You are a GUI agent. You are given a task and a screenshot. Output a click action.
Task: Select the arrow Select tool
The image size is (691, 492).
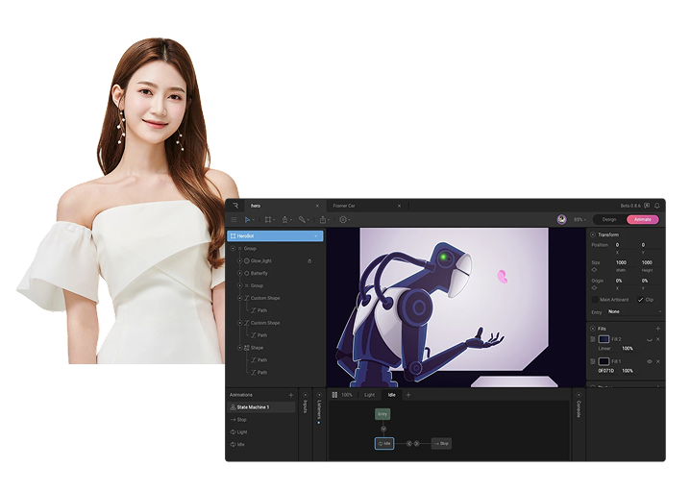tap(248, 219)
